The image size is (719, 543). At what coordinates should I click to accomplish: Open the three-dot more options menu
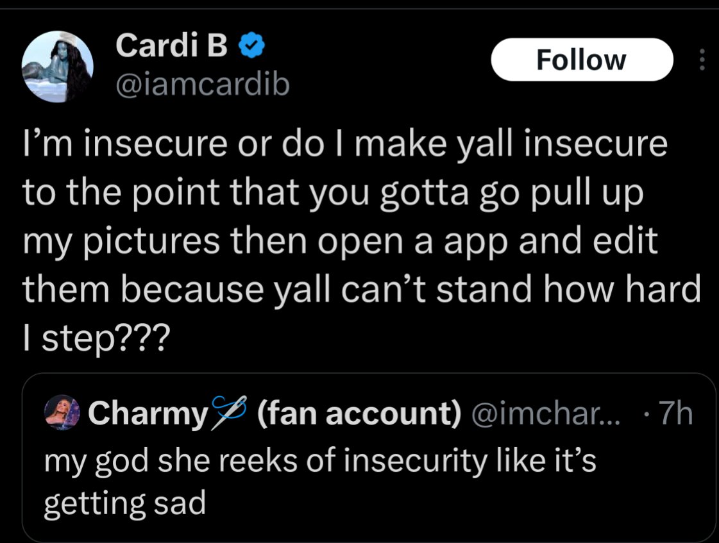(702, 60)
